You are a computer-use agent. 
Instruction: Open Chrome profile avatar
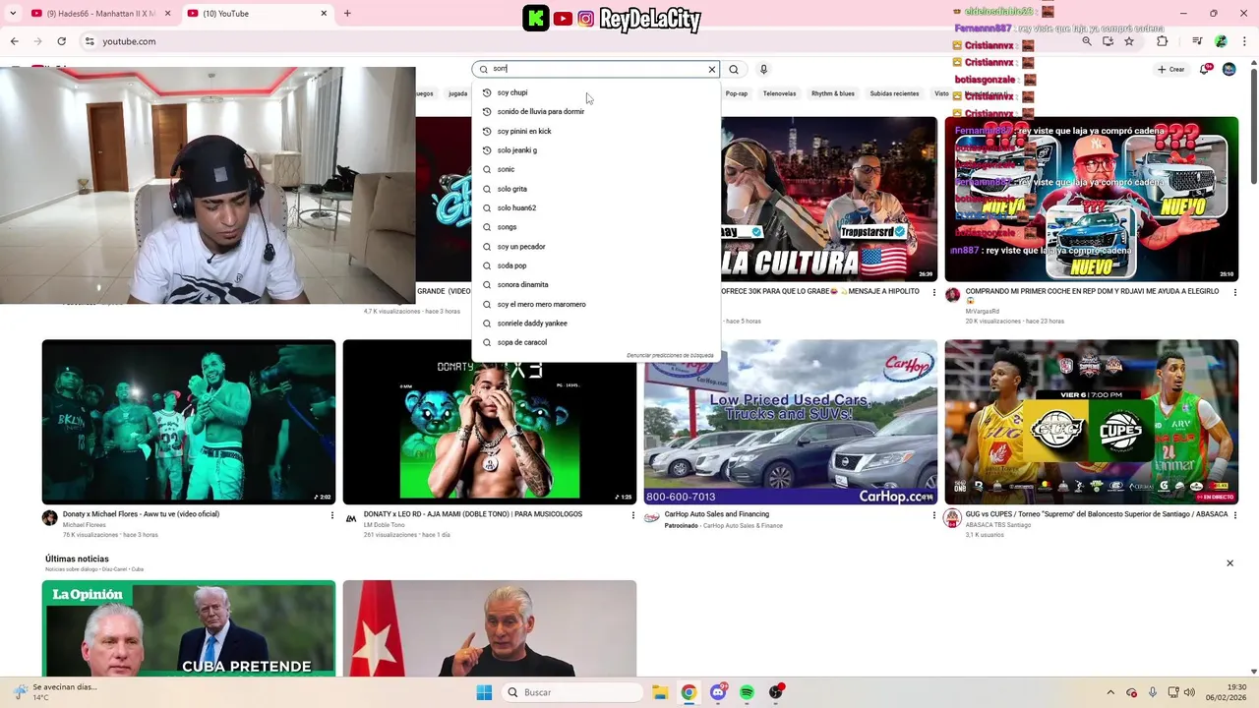coord(1221,41)
